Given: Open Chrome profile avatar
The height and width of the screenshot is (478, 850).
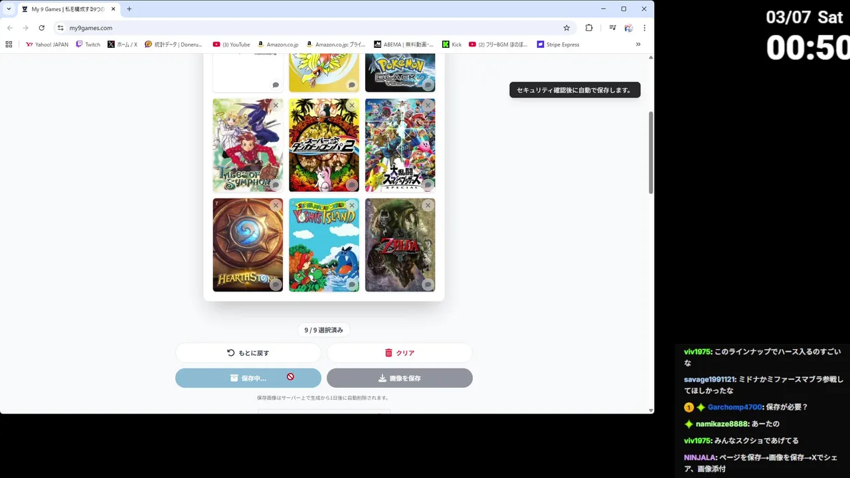Looking at the screenshot, I should 628,28.
